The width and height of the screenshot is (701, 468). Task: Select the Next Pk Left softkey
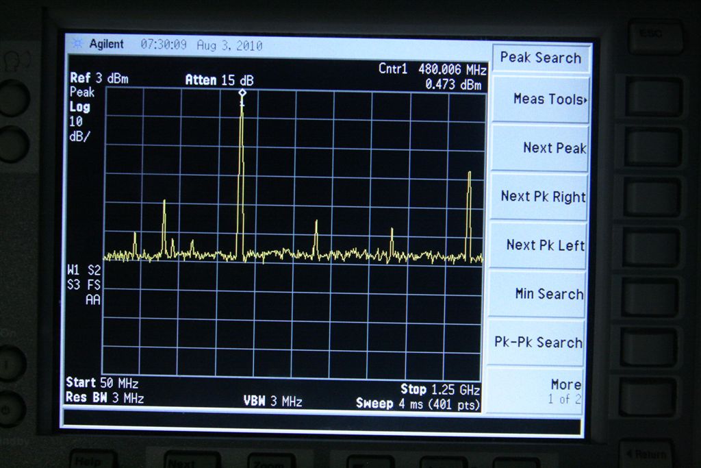(x=539, y=245)
